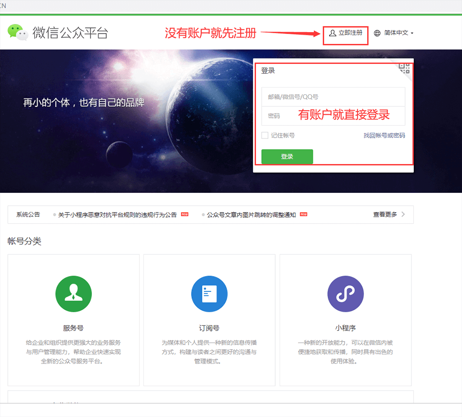Switch to QR code login icon
The height and width of the screenshot is (417, 462).
pyautogui.click(x=404, y=68)
